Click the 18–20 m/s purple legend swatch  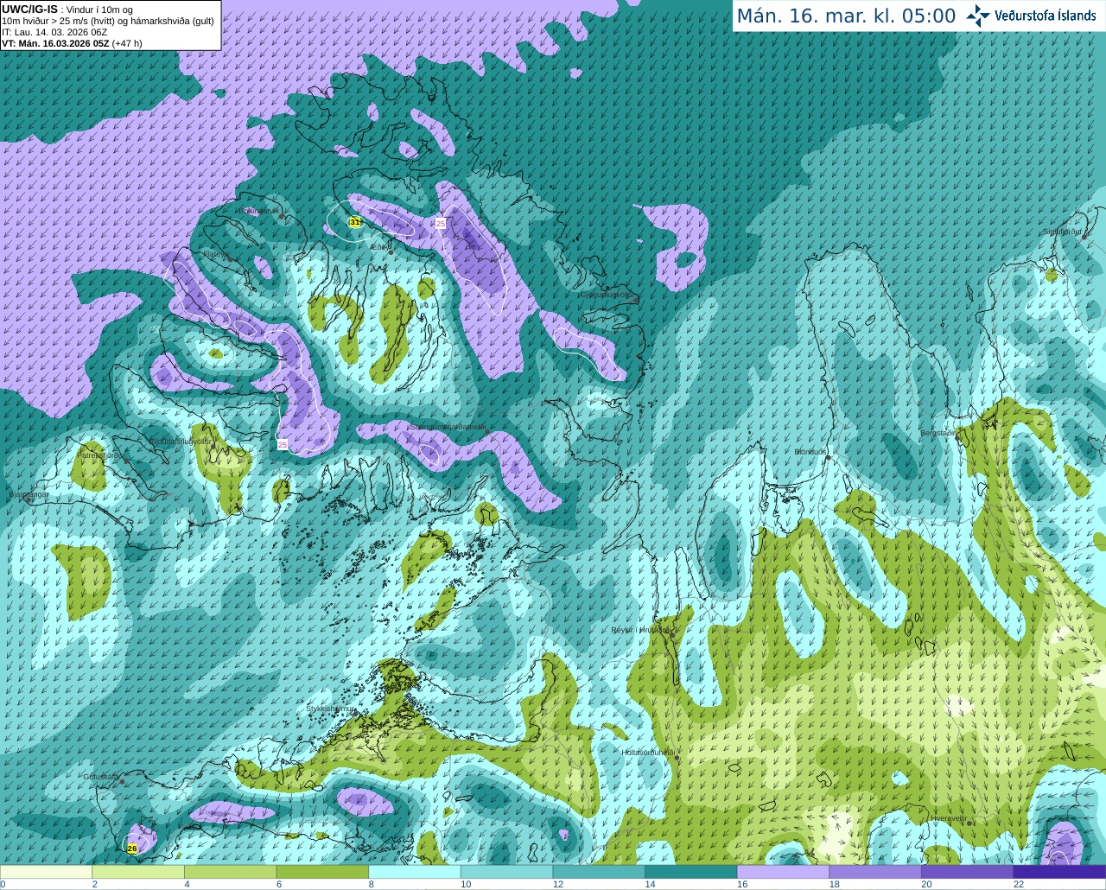click(x=875, y=872)
